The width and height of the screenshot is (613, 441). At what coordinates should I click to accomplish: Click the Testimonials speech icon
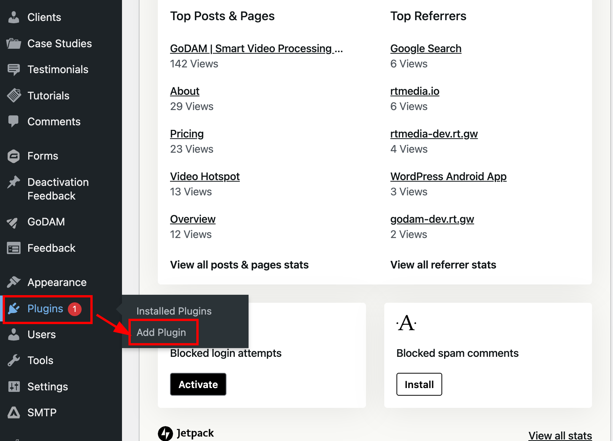coord(14,69)
